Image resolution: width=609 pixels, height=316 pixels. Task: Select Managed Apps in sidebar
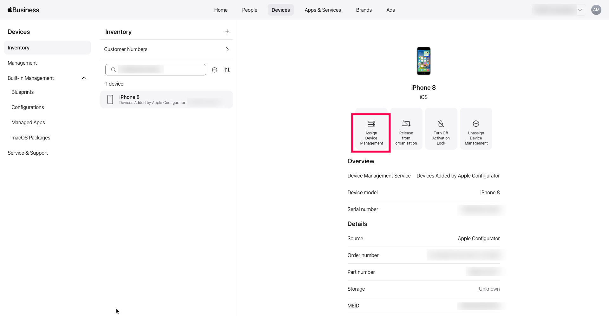pos(28,122)
